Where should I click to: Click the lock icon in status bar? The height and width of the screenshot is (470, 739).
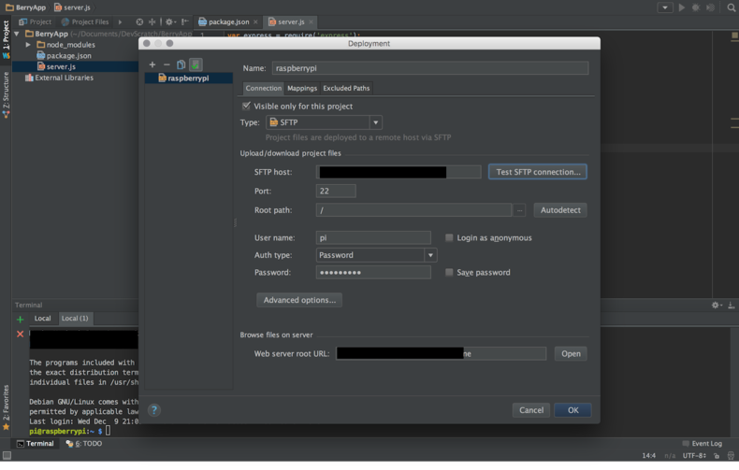[717, 456]
